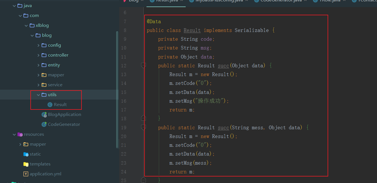377x183 pixels.
Task: Click the folding marker beside line 12
Action: [143, 65]
